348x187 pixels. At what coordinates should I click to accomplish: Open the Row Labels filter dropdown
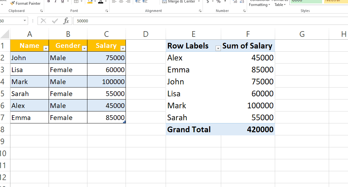pos(217,48)
